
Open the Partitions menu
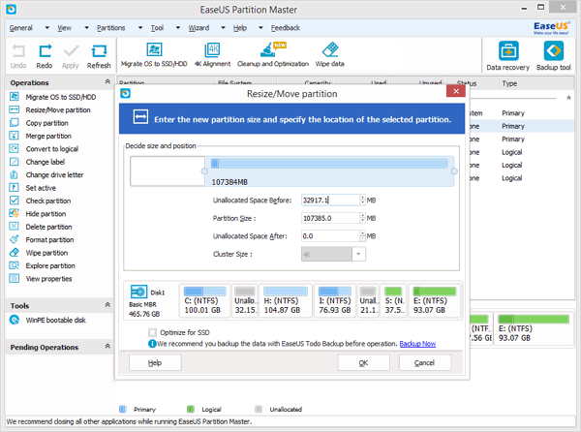point(110,28)
